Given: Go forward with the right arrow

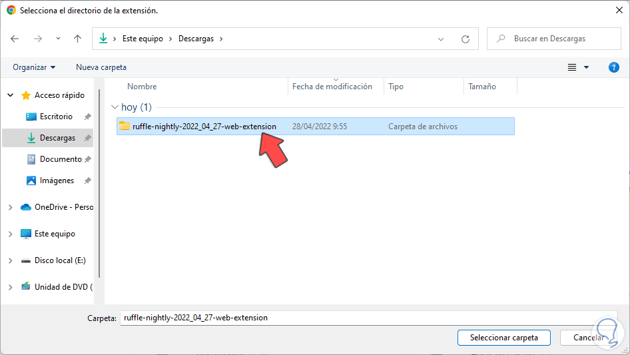Looking at the screenshot, I should coord(38,39).
